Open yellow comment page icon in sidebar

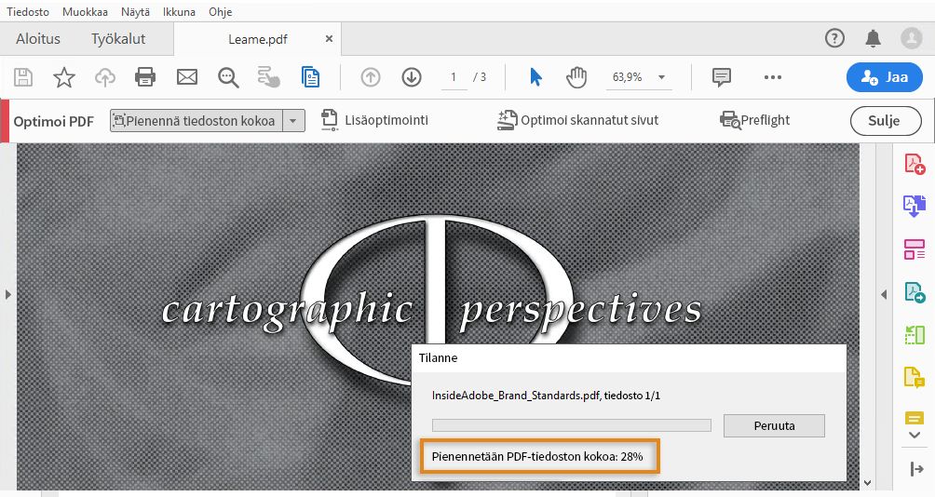915,377
